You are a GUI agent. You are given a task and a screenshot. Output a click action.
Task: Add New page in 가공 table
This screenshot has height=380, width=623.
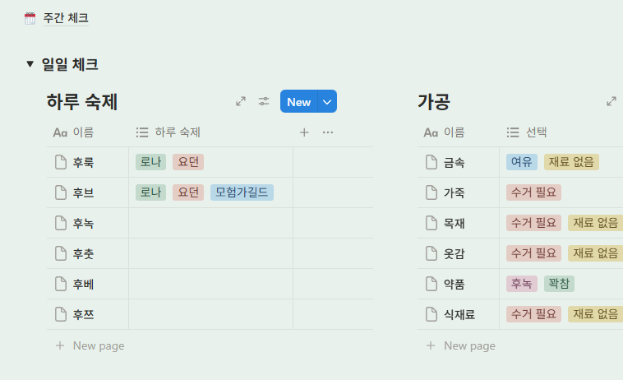coord(461,345)
